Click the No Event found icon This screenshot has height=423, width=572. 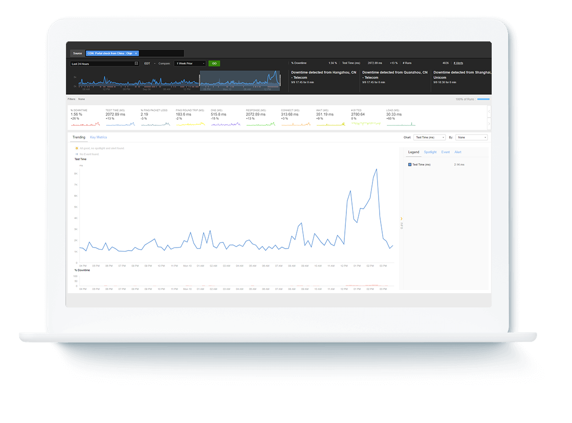tap(77, 154)
